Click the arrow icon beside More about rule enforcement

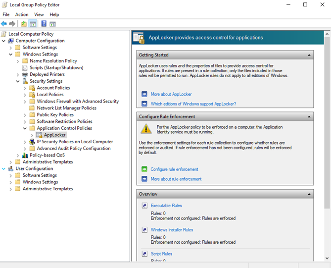[x=144, y=179]
